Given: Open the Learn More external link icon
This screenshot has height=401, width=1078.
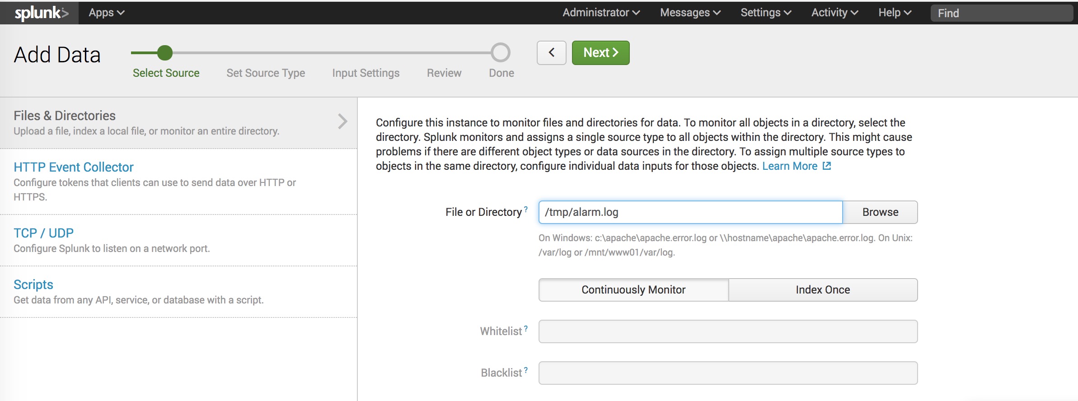Looking at the screenshot, I should coord(827,166).
